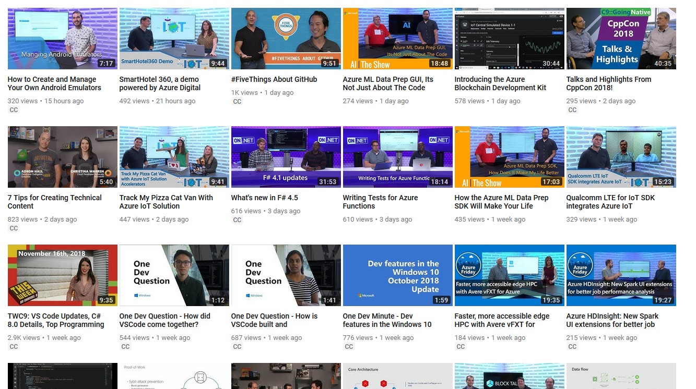Open title 'Introducing the Azure Blockchain Development Kit'

point(500,83)
